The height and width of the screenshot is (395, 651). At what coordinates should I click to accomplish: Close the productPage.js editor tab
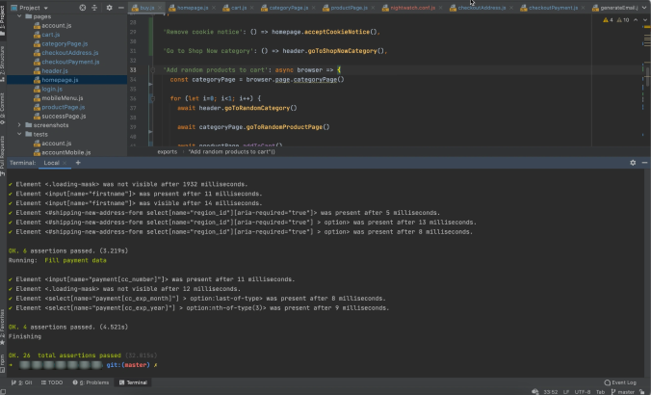coord(373,8)
